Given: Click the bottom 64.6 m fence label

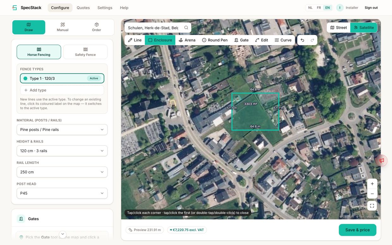Looking at the screenshot, I should click(255, 126).
